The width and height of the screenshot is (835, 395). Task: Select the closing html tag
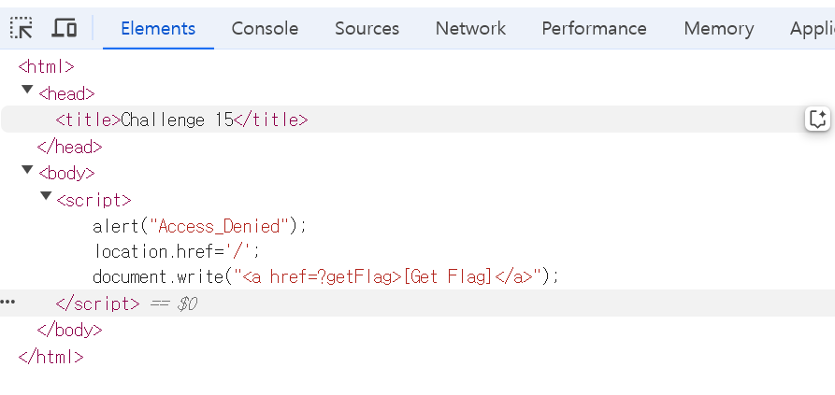point(51,357)
